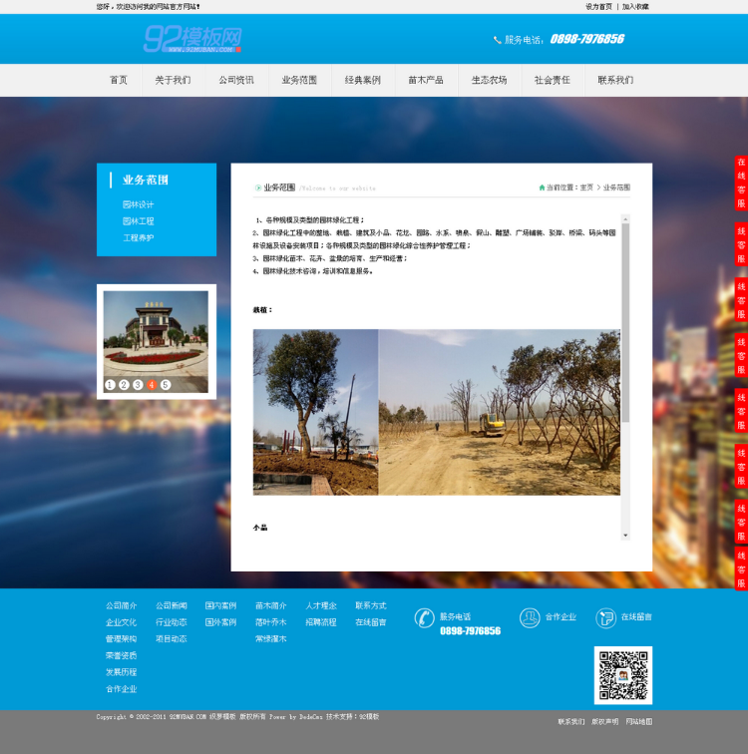Click the 栽植： heading text
Viewport: 748px width, 754px height.
click(262, 310)
